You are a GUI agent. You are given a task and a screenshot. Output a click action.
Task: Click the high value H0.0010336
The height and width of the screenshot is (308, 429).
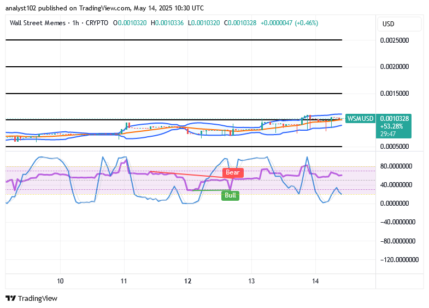[x=167, y=23]
